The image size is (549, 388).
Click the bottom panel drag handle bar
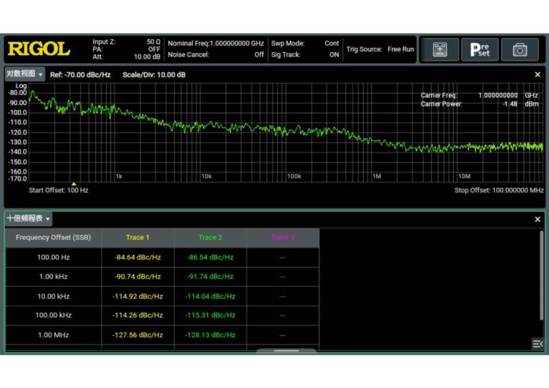pyautogui.click(x=286, y=351)
